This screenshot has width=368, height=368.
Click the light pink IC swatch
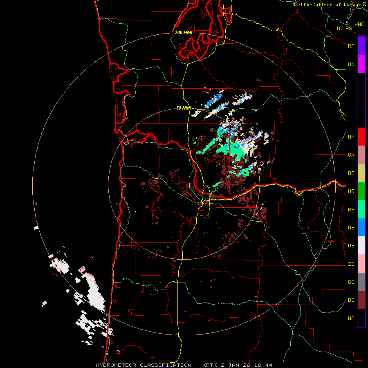tap(361, 264)
